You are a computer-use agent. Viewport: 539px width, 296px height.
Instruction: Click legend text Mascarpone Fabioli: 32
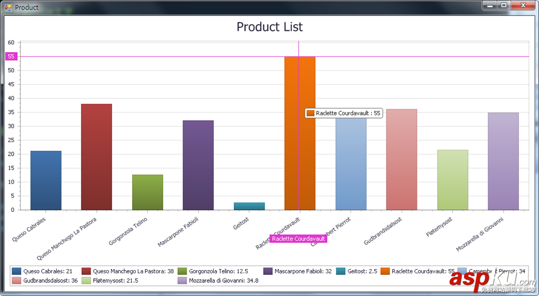[303, 271]
